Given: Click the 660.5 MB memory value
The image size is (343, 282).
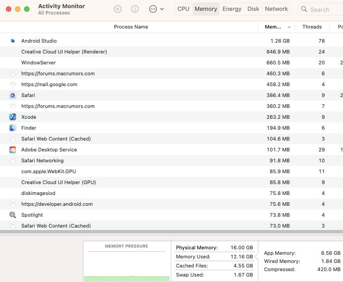Looking at the screenshot, I should [278, 63].
